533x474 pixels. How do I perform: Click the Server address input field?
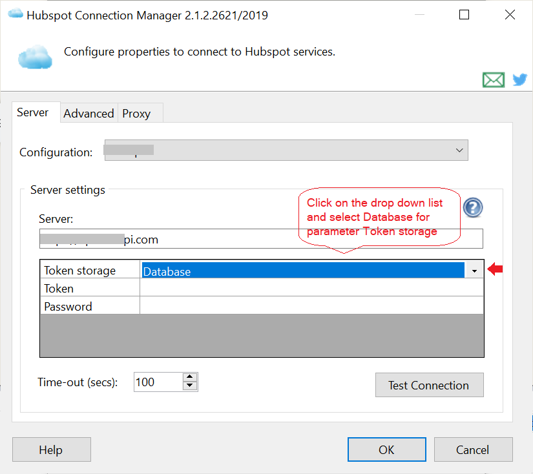261,239
